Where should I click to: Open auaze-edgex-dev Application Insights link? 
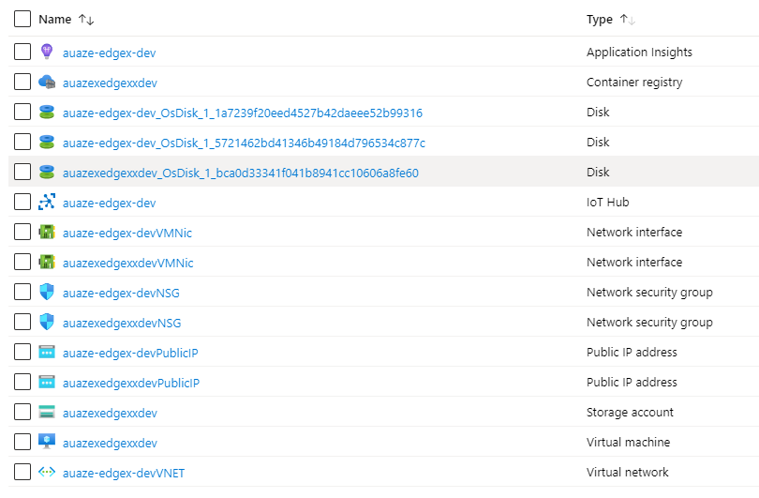pos(110,53)
